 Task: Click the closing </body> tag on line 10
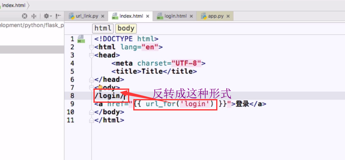tap(109, 112)
